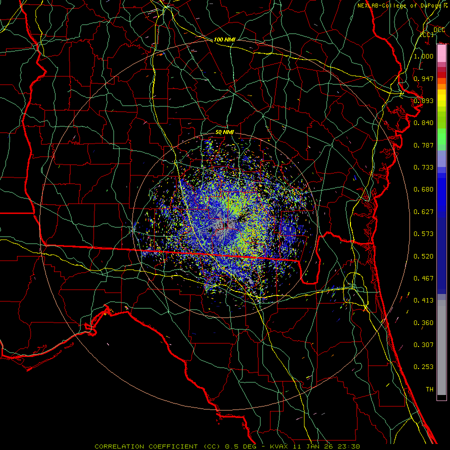Click the 100 NMI range ring label
The width and height of the screenshot is (450, 450).
(x=224, y=39)
